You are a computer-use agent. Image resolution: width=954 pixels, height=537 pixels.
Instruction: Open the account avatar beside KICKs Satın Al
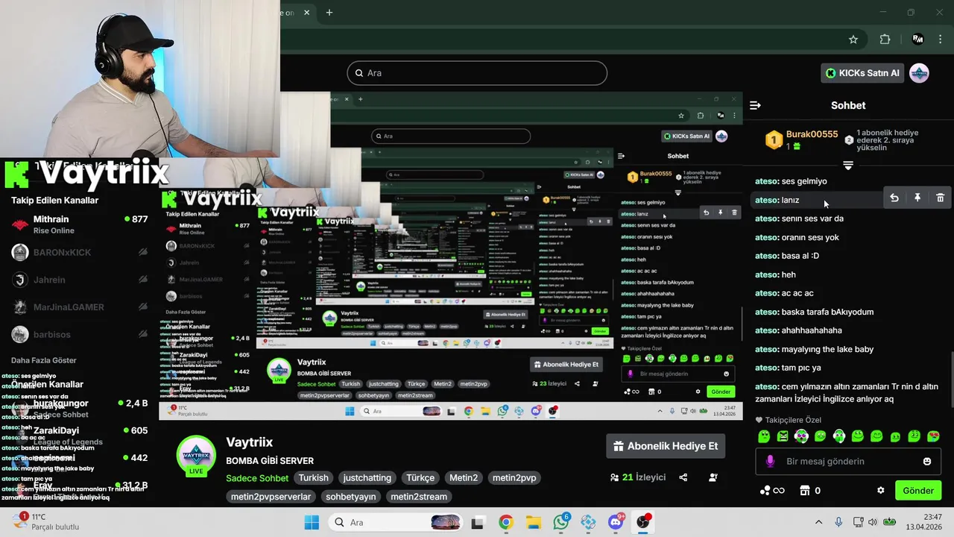(x=919, y=73)
